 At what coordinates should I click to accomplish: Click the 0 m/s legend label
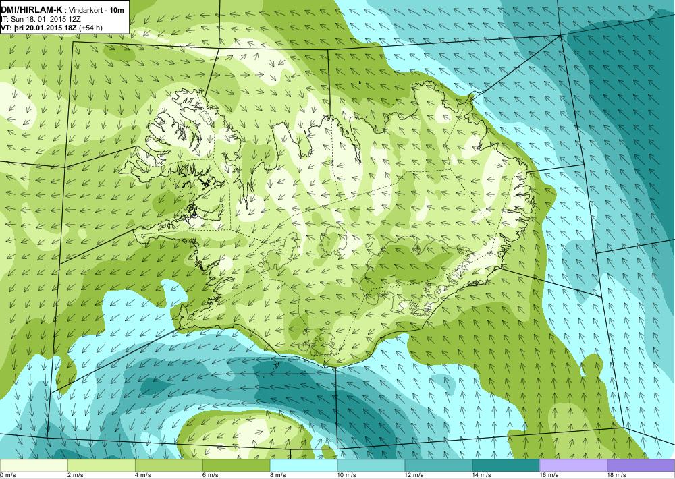(7, 475)
